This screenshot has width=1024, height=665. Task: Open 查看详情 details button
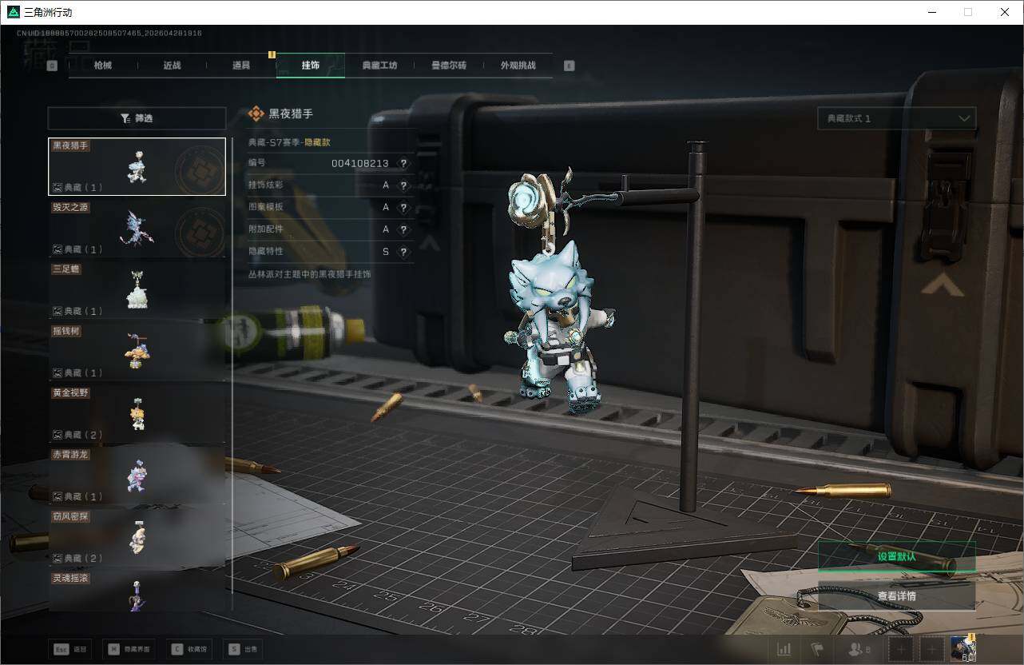click(x=896, y=596)
